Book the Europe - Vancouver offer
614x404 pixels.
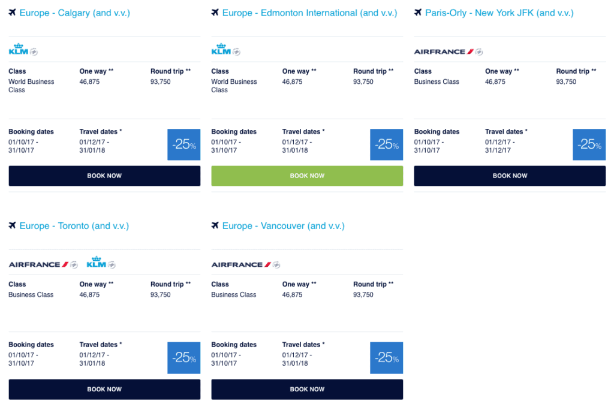click(x=307, y=389)
